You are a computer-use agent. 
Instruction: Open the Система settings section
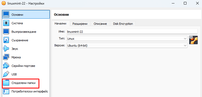click(x=26, y=23)
